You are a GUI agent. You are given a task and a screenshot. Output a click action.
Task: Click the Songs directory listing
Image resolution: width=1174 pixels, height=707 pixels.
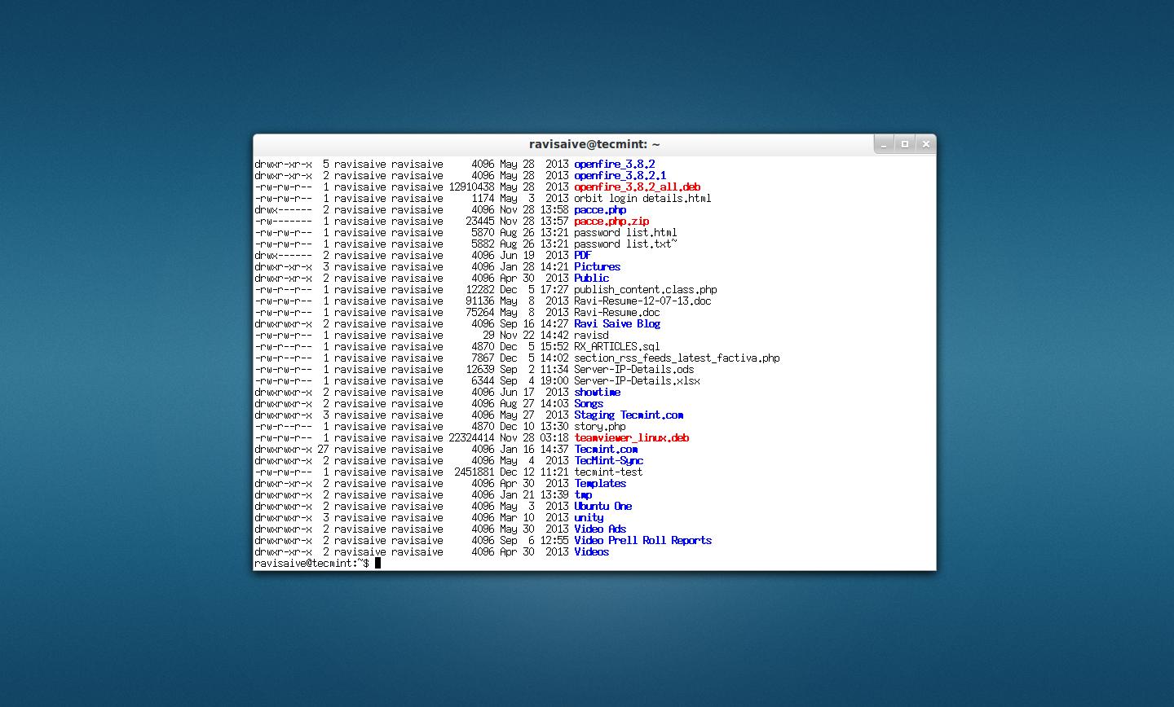click(x=588, y=403)
